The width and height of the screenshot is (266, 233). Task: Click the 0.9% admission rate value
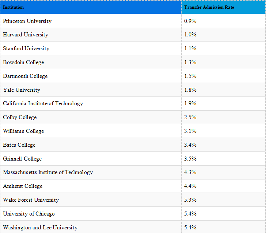click(x=190, y=21)
